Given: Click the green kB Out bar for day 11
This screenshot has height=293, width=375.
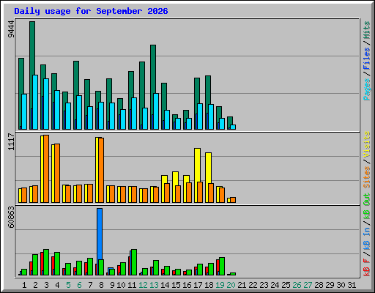Looking at the screenshot, I should pos(134,262).
